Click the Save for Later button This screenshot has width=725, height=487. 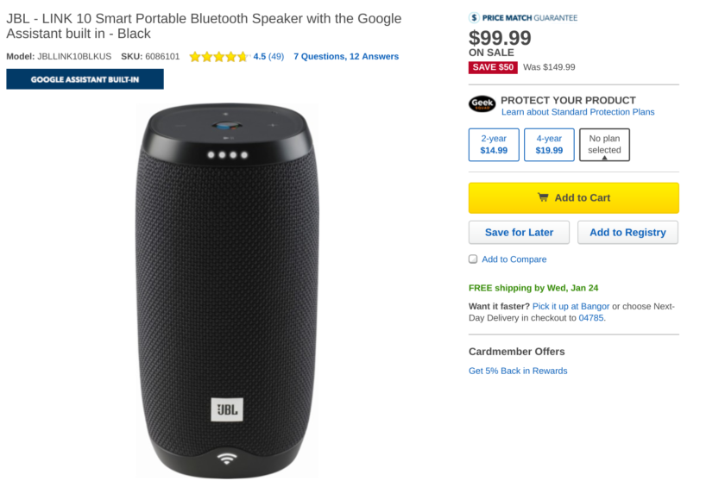pyautogui.click(x=519, y=232)
